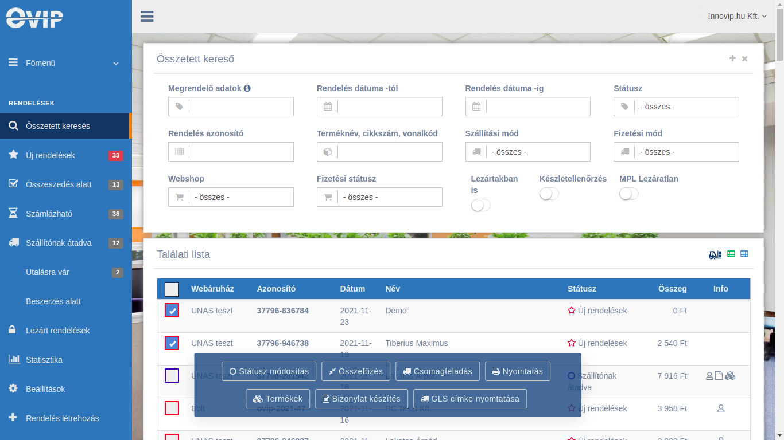
Task: Expand the Főmenü section
Action: coord(66,63)
